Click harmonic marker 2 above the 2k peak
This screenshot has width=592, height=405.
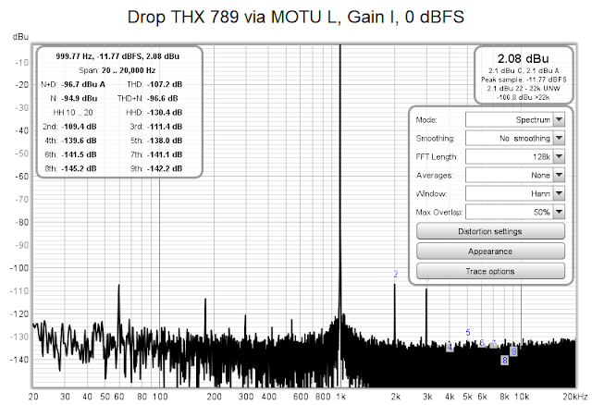coord(395,274)
